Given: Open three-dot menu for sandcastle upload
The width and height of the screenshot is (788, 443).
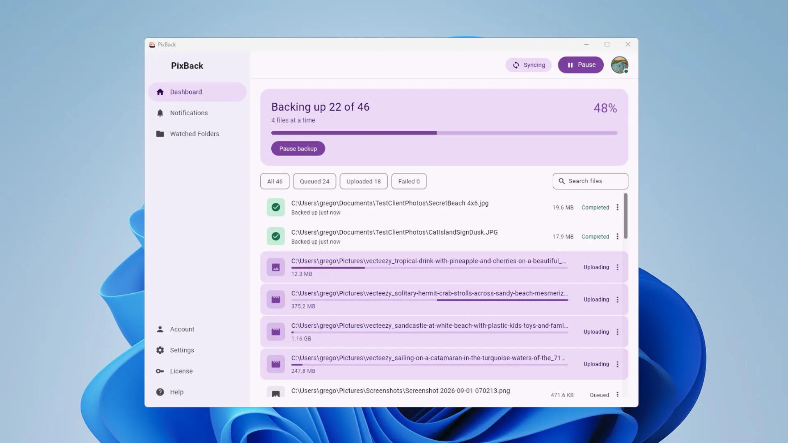Looking at the screenshot, I should [617, 332].
